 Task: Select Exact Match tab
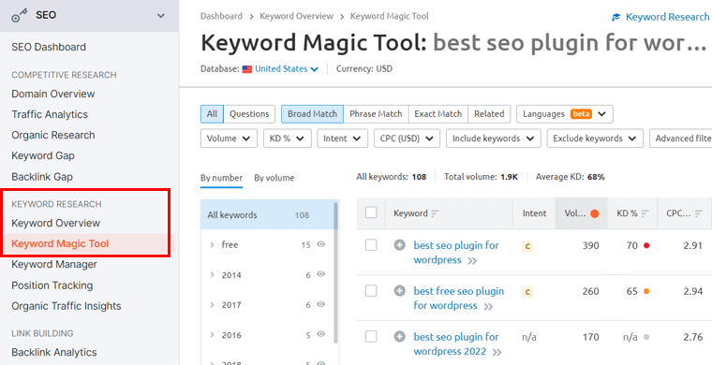click(x=438, y=114)
